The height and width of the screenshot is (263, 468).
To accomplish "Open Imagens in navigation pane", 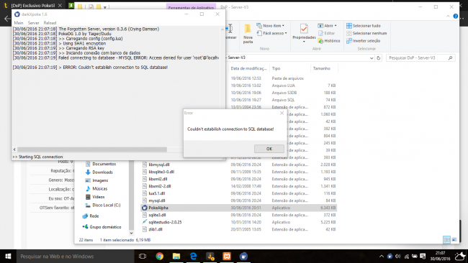I will (96, 180).
